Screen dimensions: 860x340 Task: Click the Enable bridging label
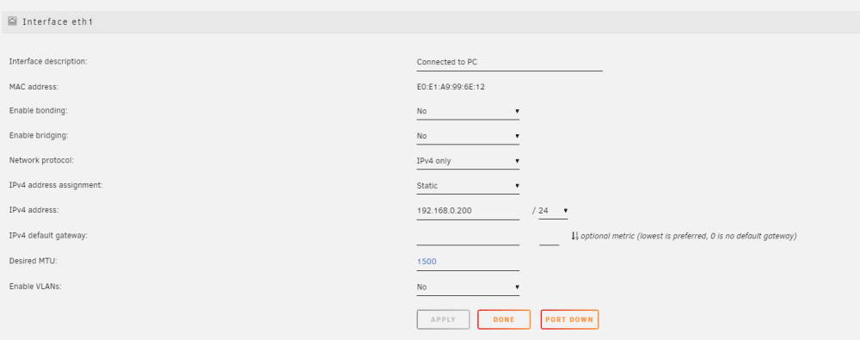tap(39, 135)
